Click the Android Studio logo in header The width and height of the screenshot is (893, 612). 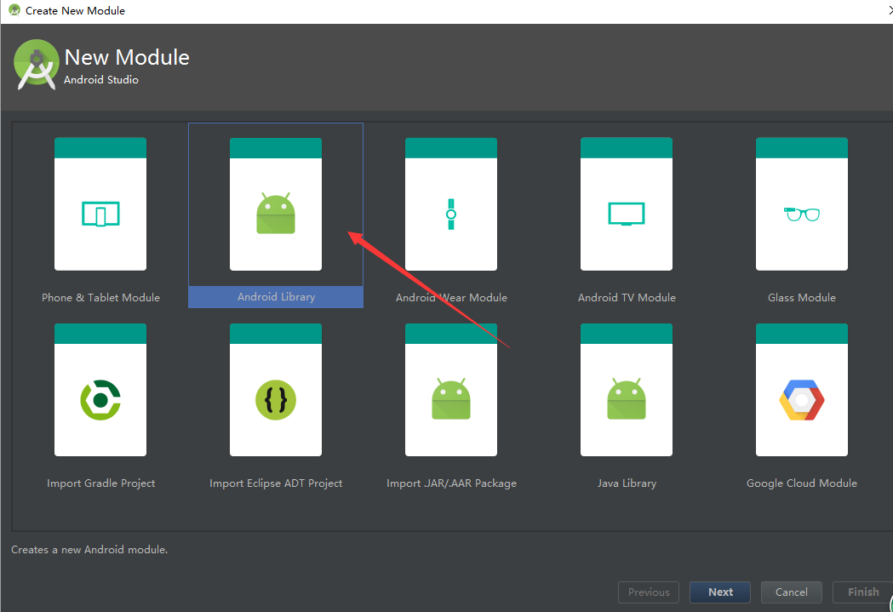[37, 65]
